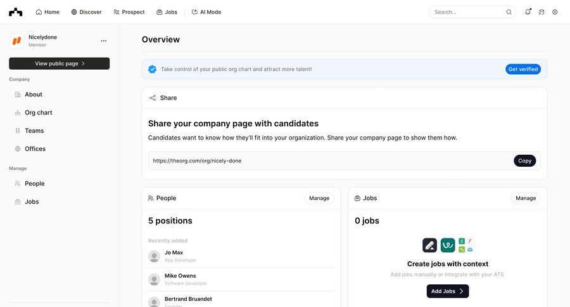Open Jobs in top navigation
The height and width of the screenshot is (307, 570).
(x=167, y=12)
